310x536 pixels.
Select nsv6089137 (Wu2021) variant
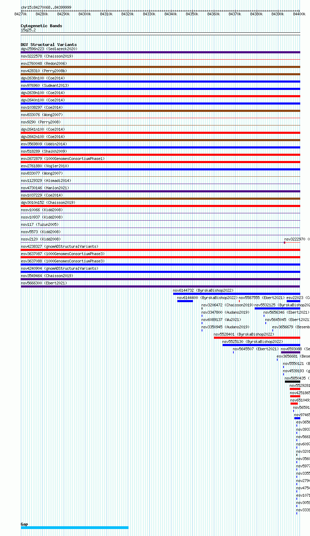point(222,320)
